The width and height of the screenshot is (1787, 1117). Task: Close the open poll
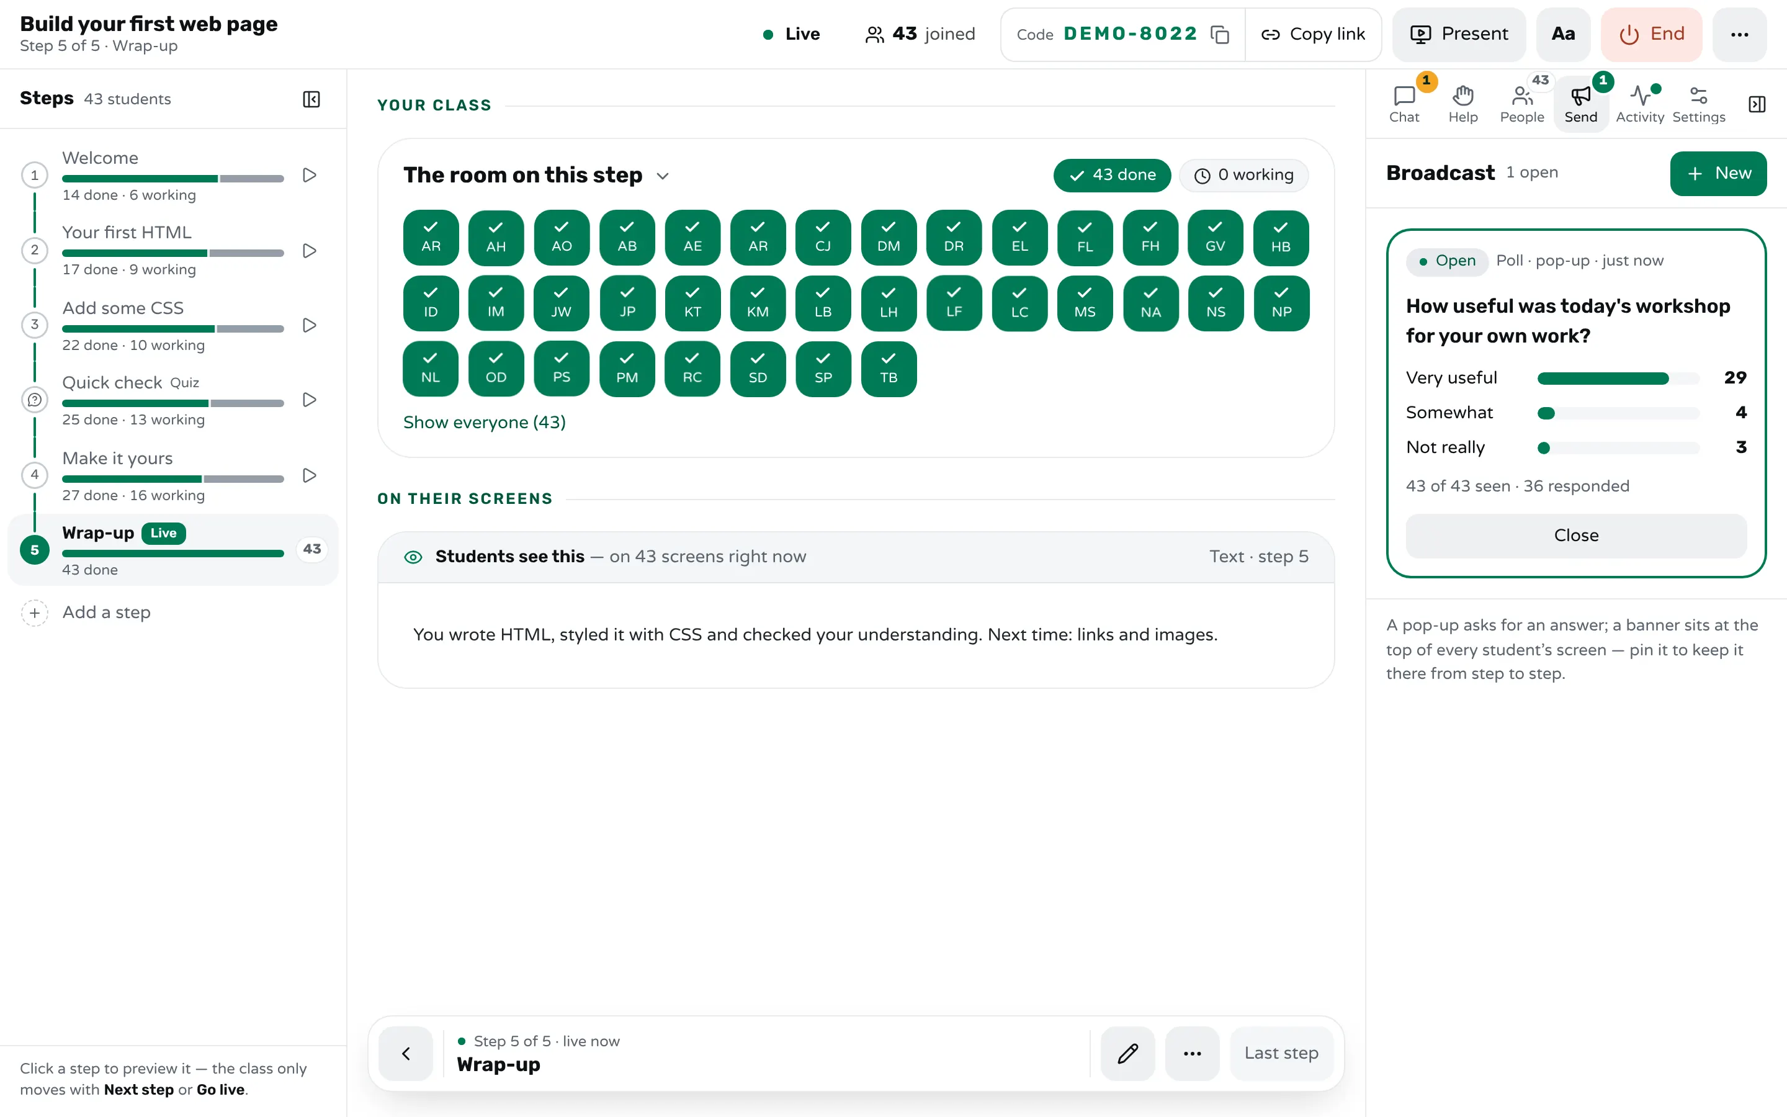pyautogui.click(x=1576, y=536)
